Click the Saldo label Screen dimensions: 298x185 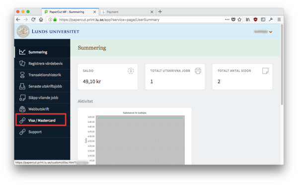point(88,71)
